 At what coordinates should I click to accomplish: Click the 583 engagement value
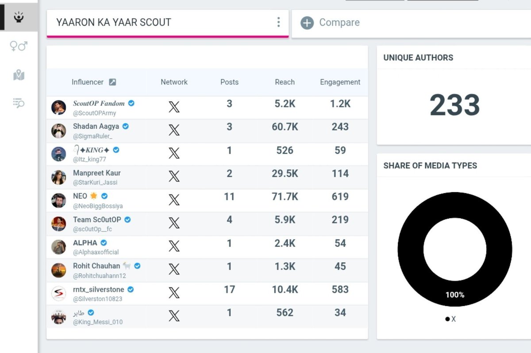click(x=340, y=289)
